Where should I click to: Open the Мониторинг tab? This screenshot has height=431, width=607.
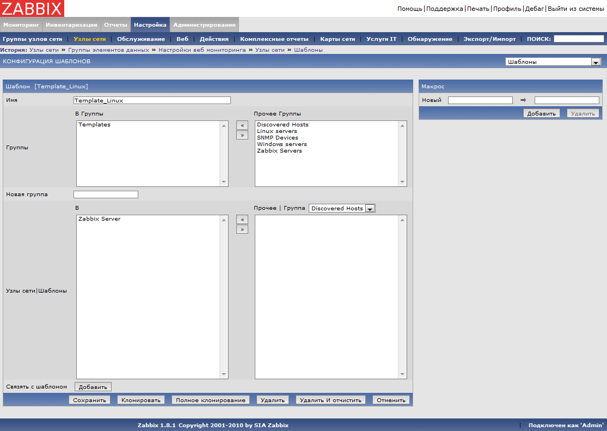(x=21, y=25)
